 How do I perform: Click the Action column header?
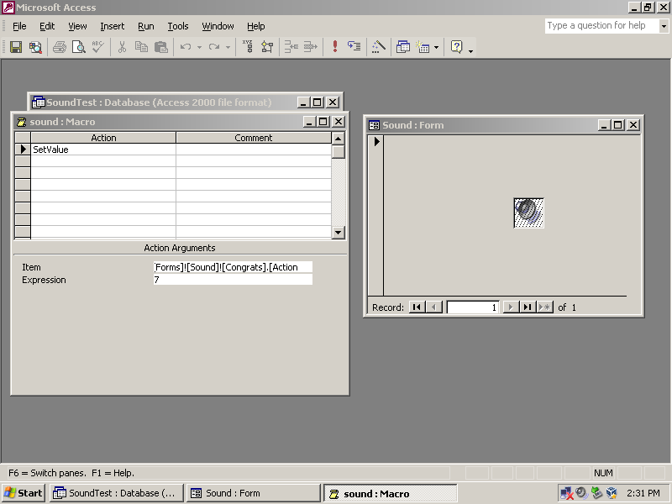[103, 138]
